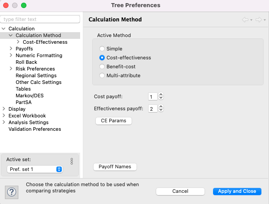Screen dimensions: 269x204
Task: Adjust the Effectiveness payoff stepper
Action: [x=161, y=108]
